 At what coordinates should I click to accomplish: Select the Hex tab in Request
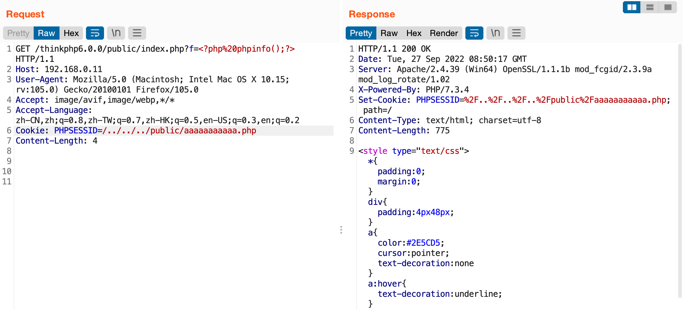71,33
